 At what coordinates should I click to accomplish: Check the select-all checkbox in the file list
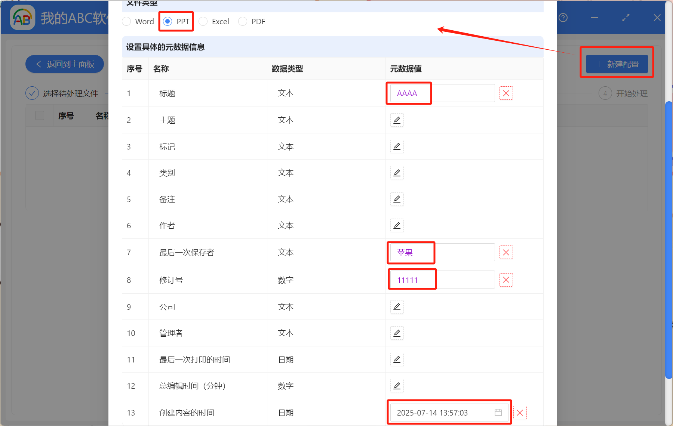coord(39,115)
